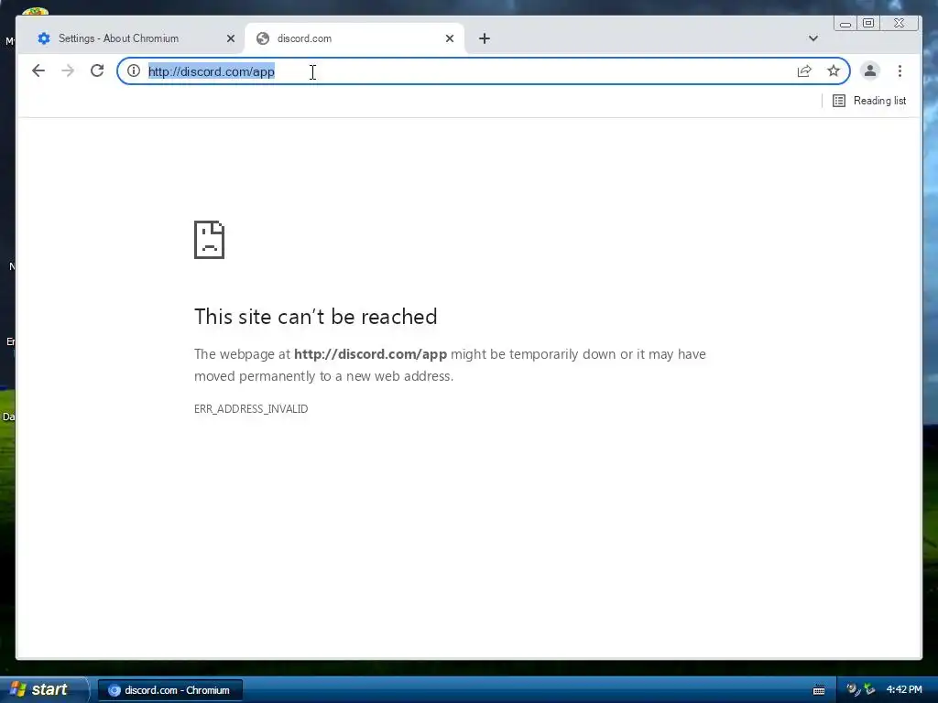This screenshot has width=938, height=703.
Task: Click the Settings gear favicon on first tab
Action: 44,38
